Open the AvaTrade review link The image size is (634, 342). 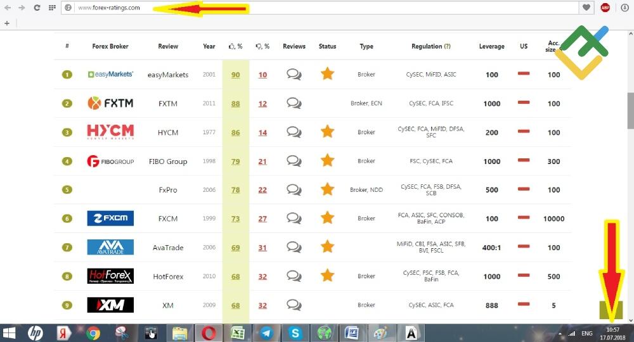tap(168, 248)
